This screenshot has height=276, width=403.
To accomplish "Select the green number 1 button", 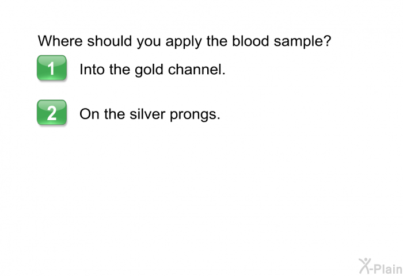I will [52, 69].
